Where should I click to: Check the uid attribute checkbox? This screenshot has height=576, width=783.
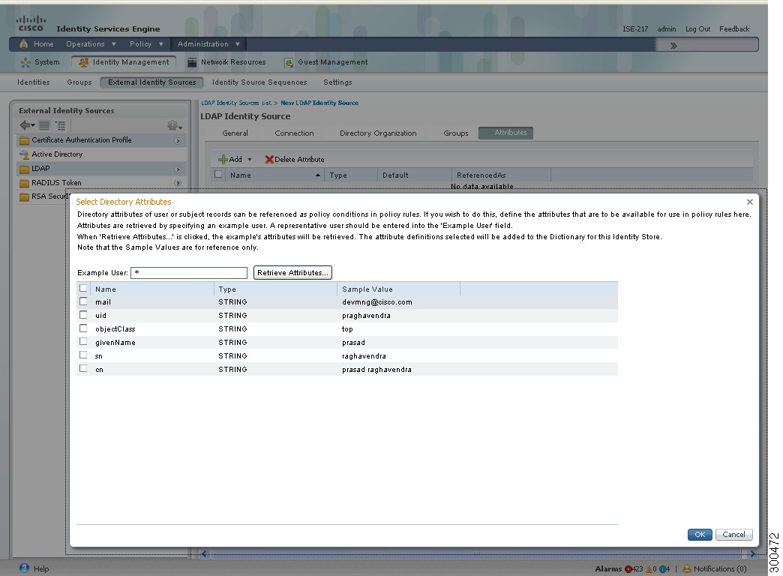pos(83,315)
